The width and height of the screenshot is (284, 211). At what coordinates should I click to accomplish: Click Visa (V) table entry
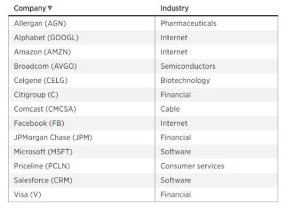point(27,195)
